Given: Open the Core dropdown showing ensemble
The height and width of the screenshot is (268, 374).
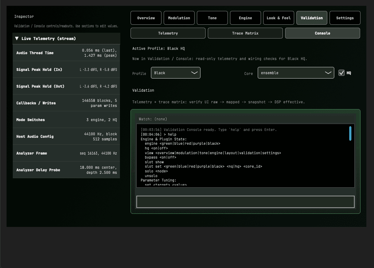Looking at the screenshot, I should pos(296,72).
